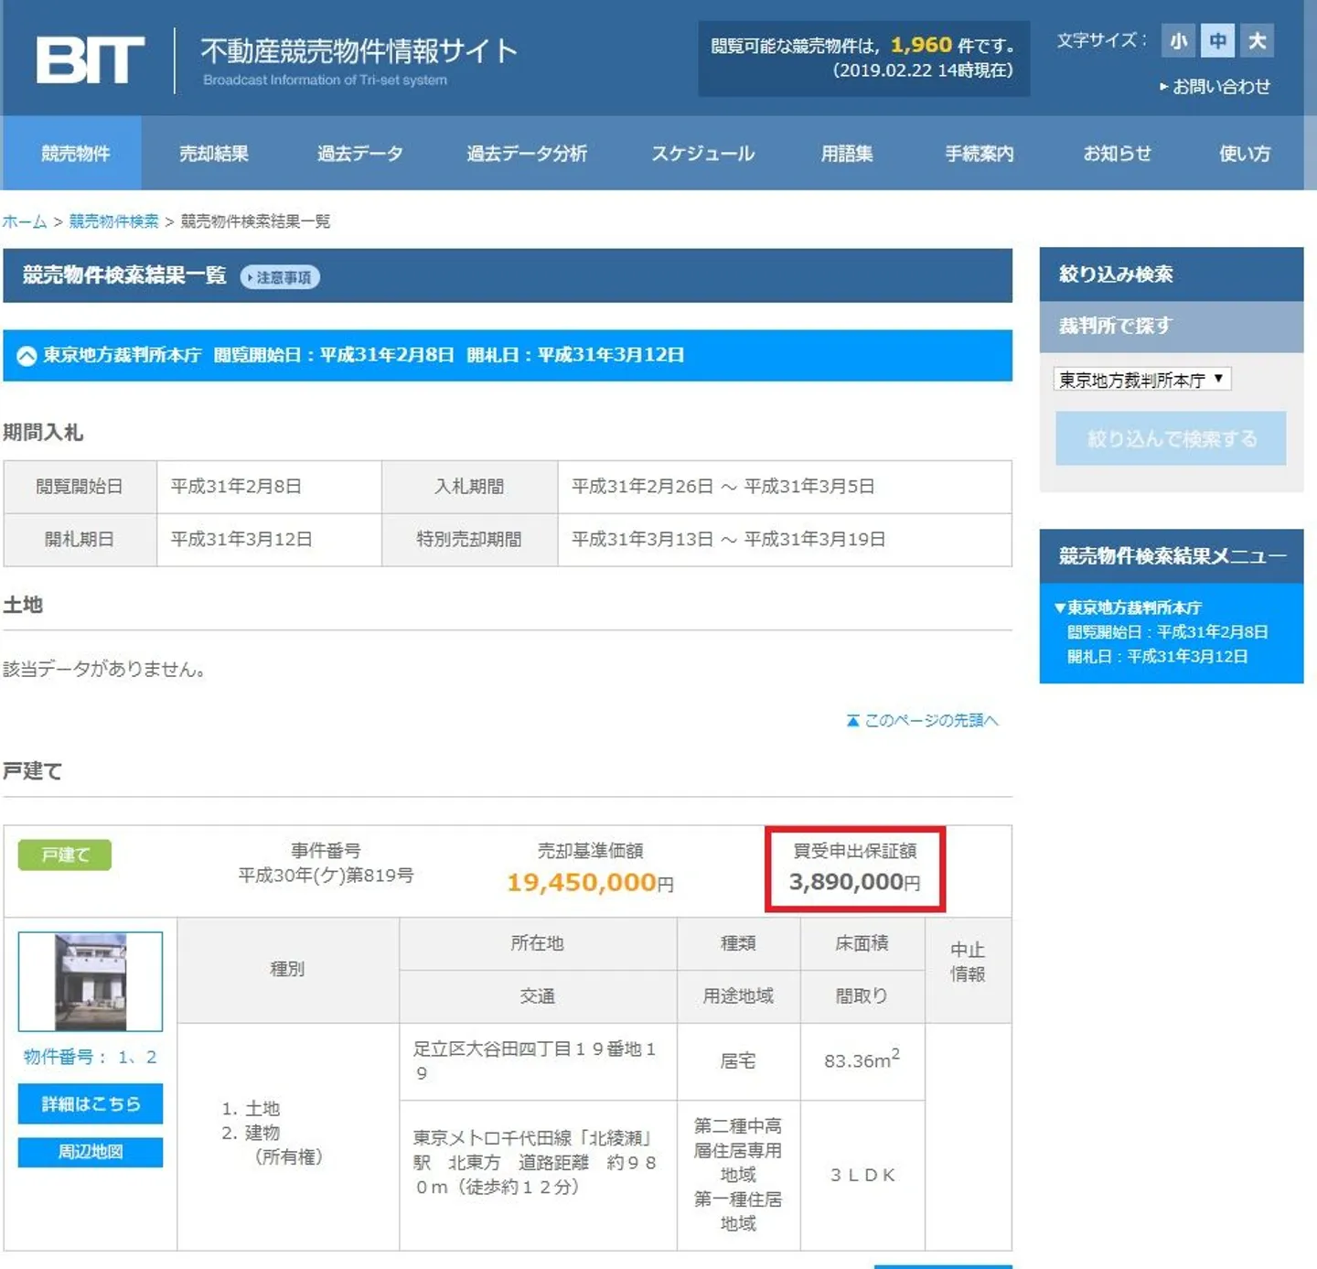Open the 用語集 glossary tab
The width and height of the screenshot is (1317, 1269).
click(846, 154)
